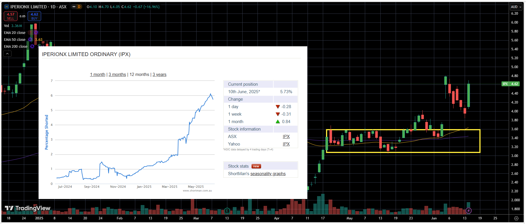Click the red error icon beside EMA 20
The image size is (526, 224).
coord(30,33)
